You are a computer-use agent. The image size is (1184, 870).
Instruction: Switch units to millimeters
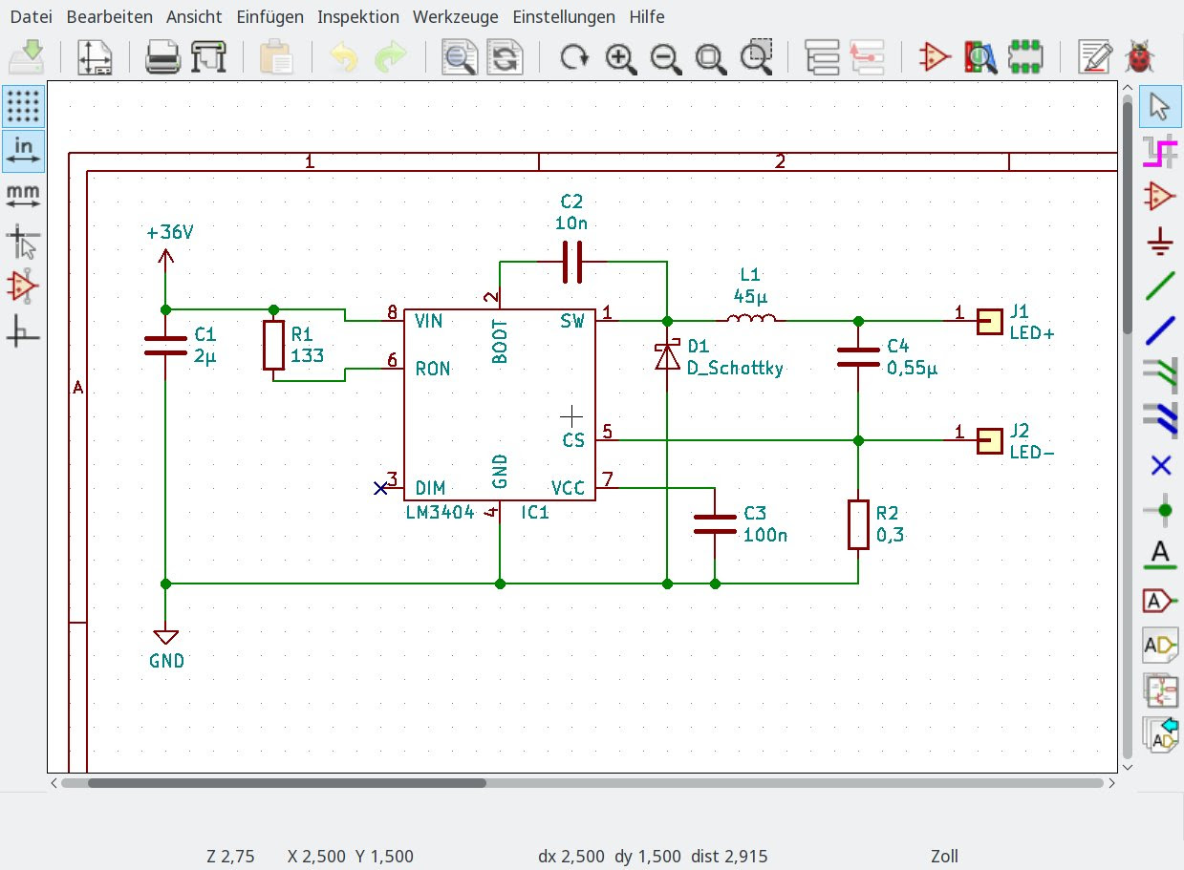pyautogui.click(x=23, y=196)
